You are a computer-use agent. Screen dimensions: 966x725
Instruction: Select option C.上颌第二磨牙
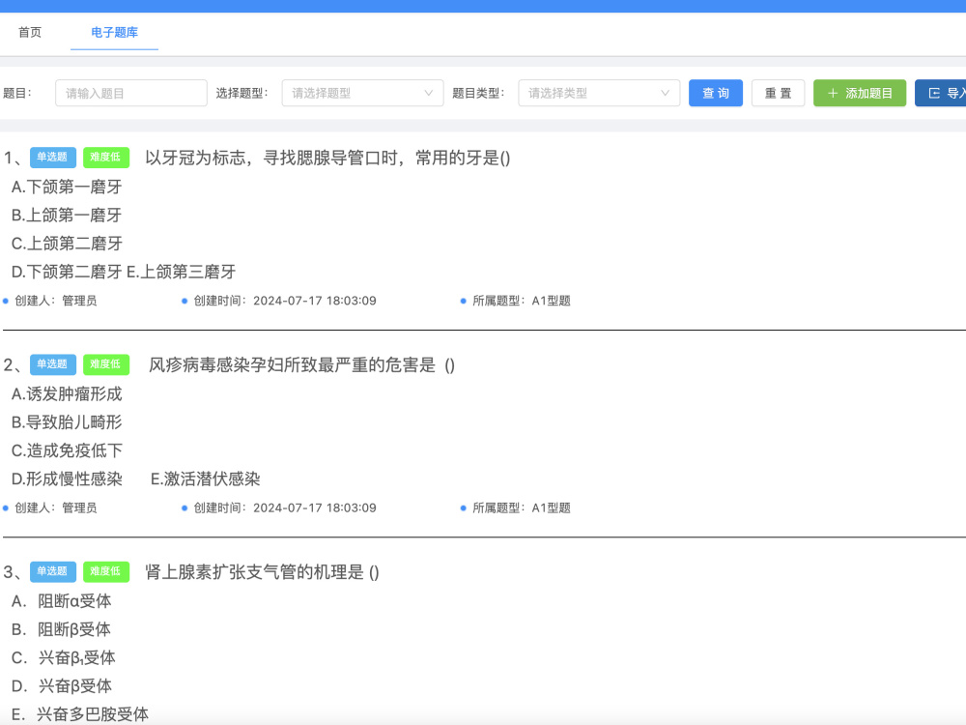click(x=67, y=244)
